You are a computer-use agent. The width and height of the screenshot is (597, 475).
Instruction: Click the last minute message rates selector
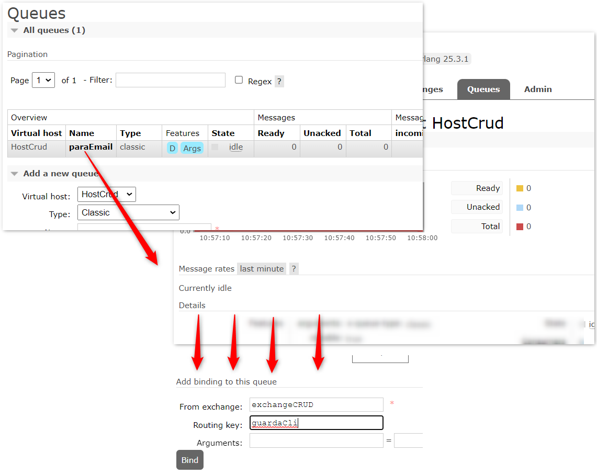click(262, 269)
